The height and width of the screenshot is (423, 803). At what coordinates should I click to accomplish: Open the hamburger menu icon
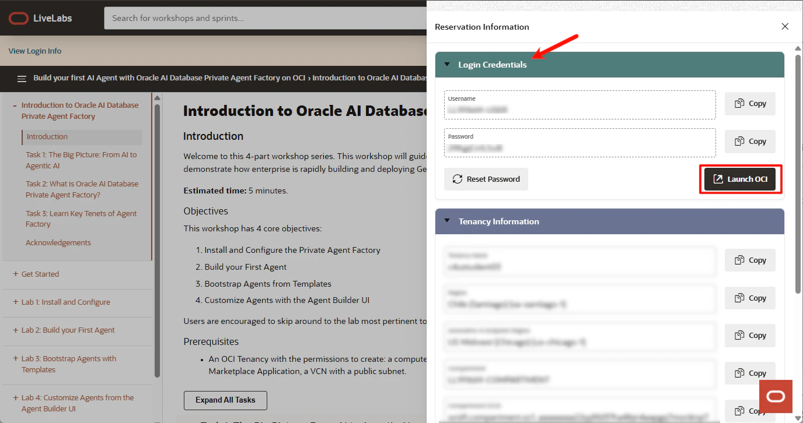[x=22, y=79]
